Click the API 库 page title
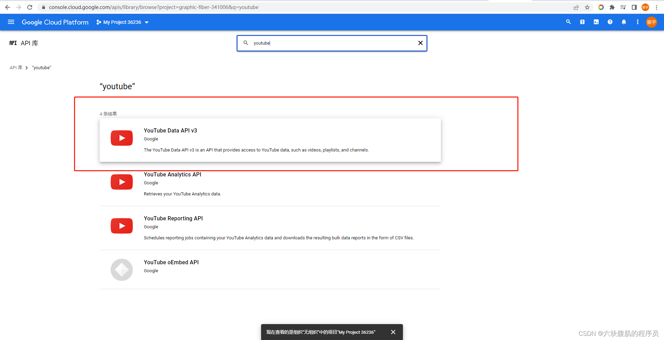This screenshot has width=664, height=340. click(x=29, y=43)
